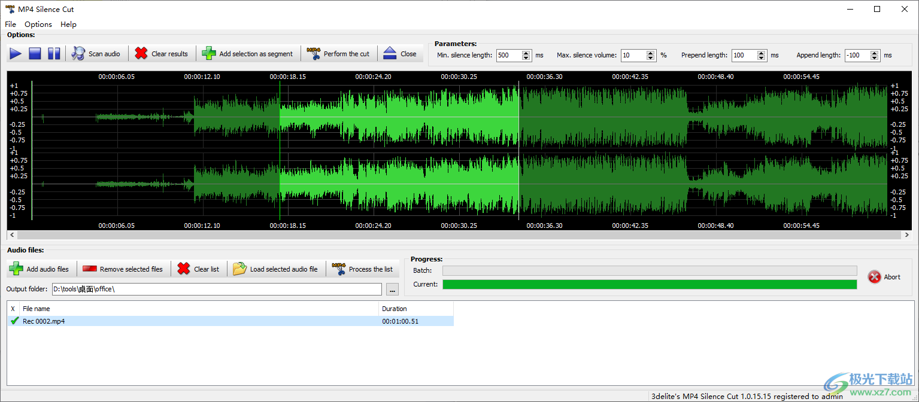Click the waveform scrollbar left arrow
The width and height of the screenshot is (919, 402).
(x=12, y=236)
